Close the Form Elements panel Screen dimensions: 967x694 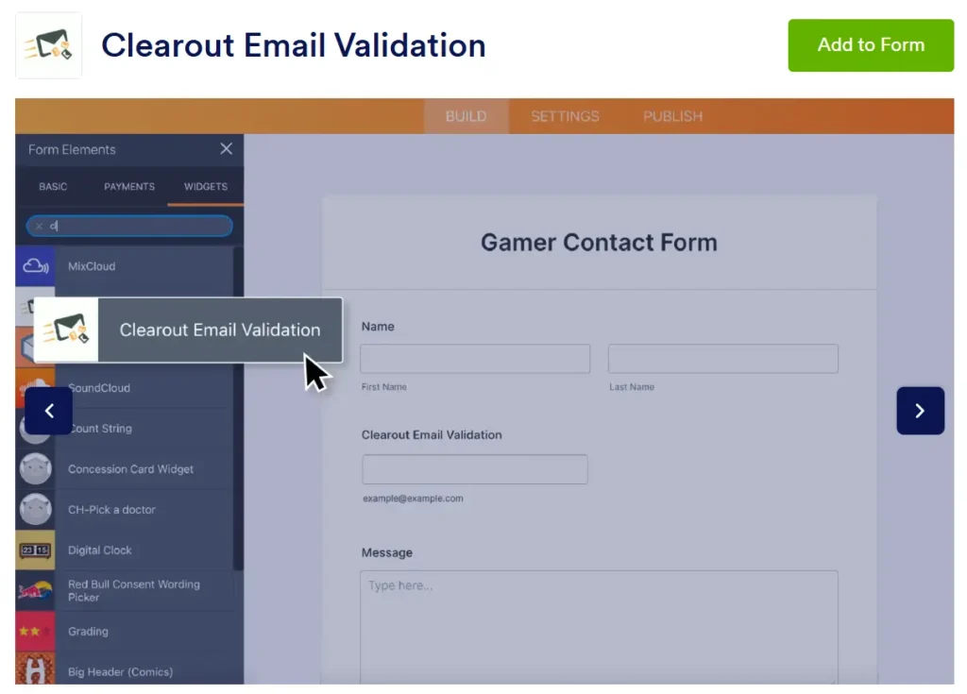click(227, 148)
